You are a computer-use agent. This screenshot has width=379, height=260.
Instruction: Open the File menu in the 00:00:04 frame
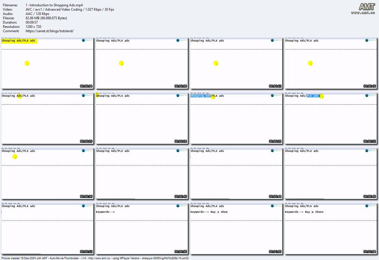click(3, 38)
